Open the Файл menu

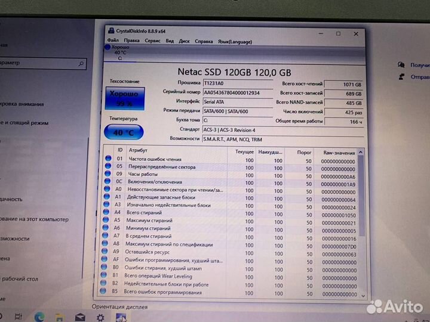(113, 41)
